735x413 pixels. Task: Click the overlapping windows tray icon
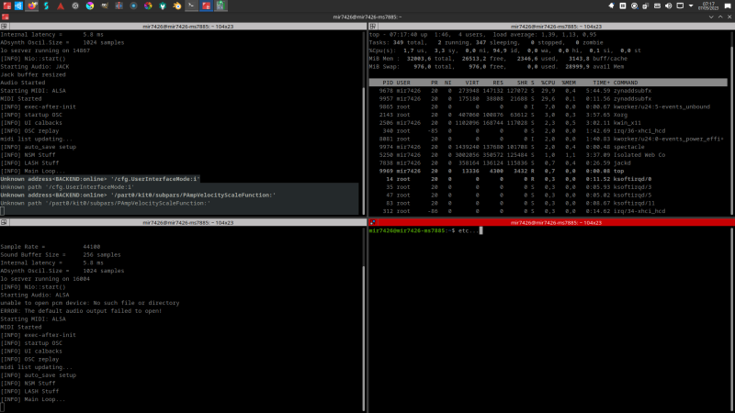pyautogui.click(x=646, y=6)
